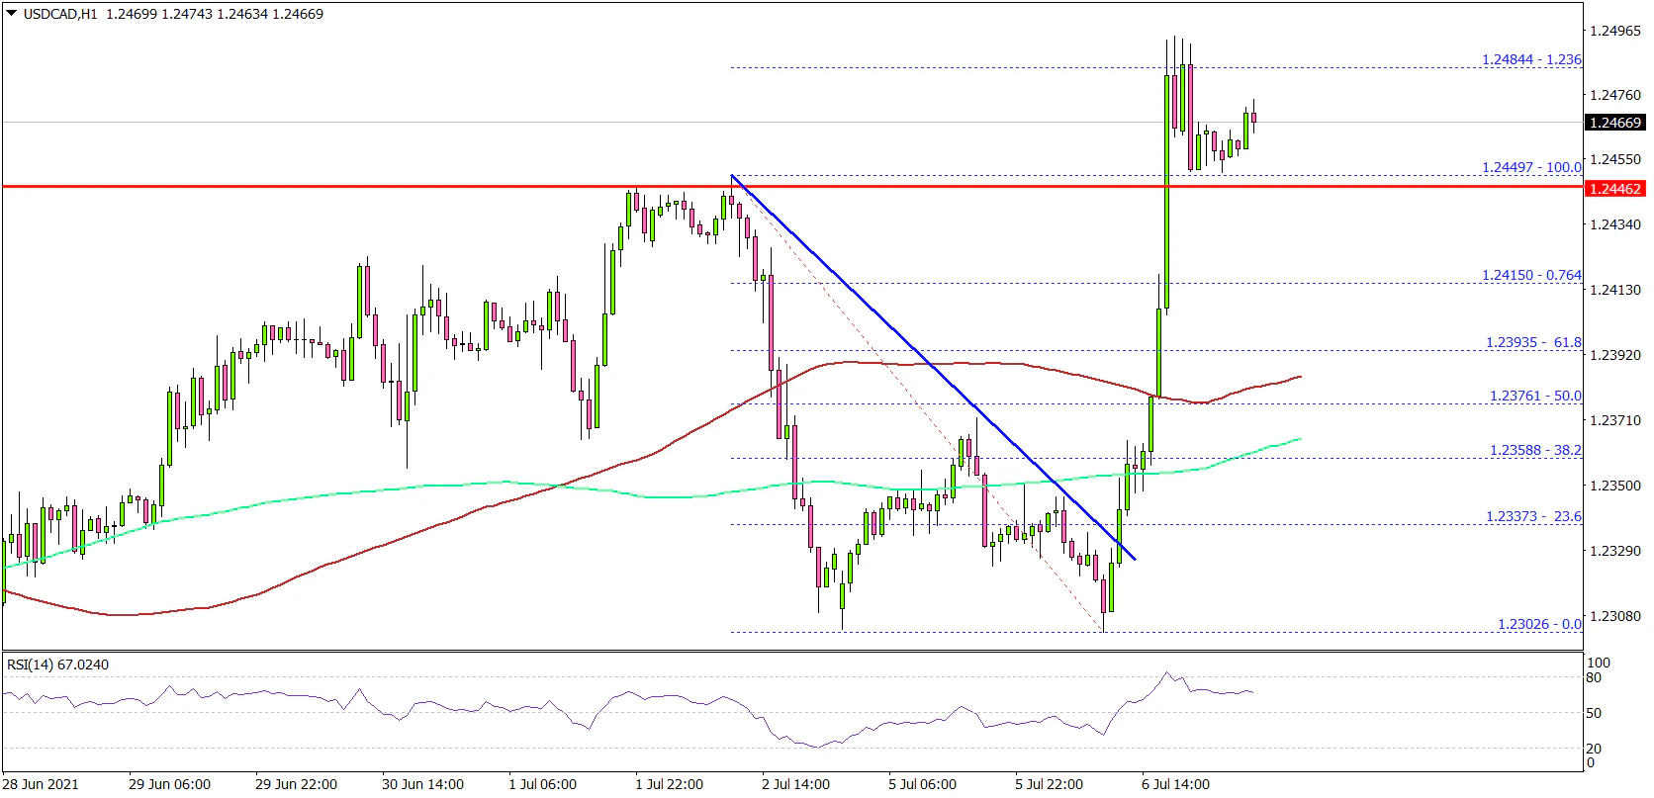
Task: Click the 1.23761 - 50.0 Fibonacci label
Action: [x=1534, y=396]
